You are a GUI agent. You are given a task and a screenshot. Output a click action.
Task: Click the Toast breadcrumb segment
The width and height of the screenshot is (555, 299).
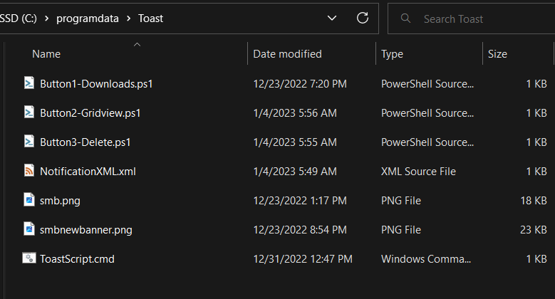coord(151,19)
